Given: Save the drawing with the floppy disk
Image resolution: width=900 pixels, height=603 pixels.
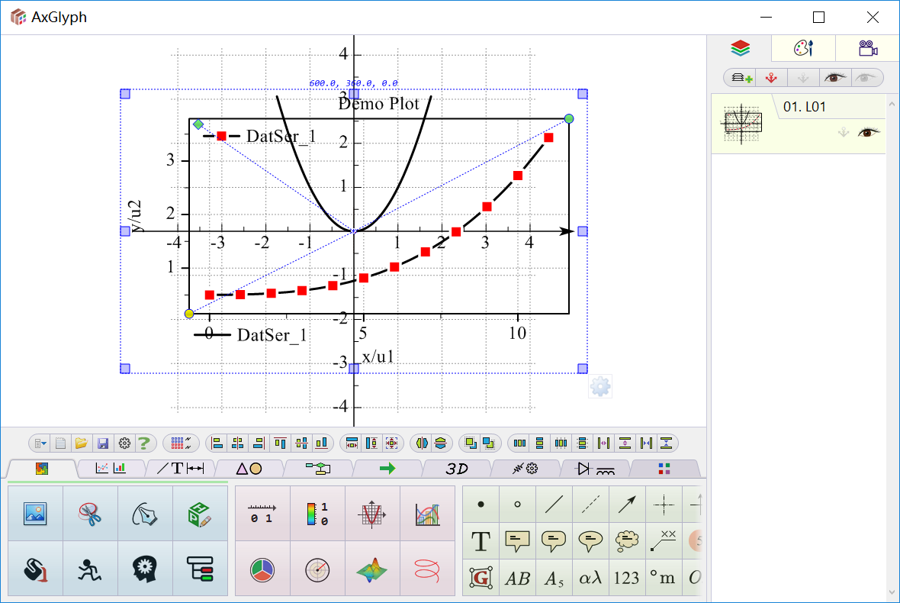Looking at the screenshot, I should [103, 443].
